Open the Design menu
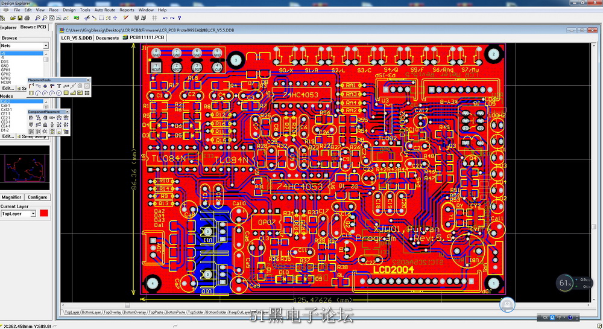The width and height of the screenshot is (603, 329). [x=69, y=10]
